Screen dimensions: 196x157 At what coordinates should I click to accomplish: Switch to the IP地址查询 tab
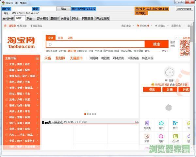pyautogui.click(x=102, y=18)
